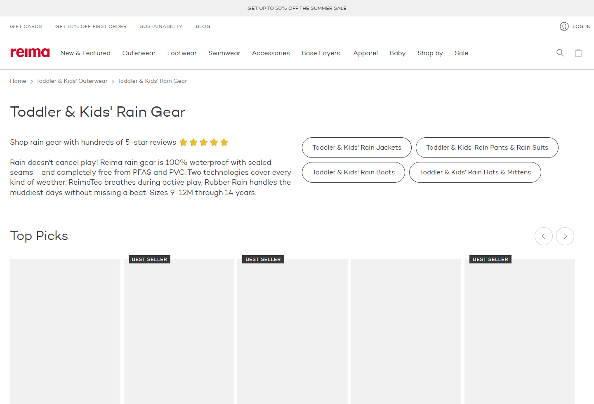Select Toddler & Kids' Rain Pants & Rain Suits
Viewport: 594px width, 404px height.
[x=487, y=148]
